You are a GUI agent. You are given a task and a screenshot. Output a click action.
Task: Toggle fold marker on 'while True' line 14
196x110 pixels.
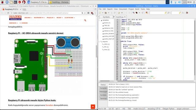click(121, 41)
